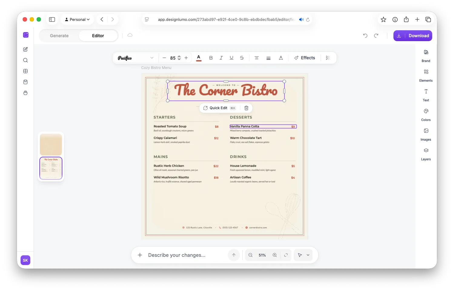Open the Brand panel
Viewport: 454px width, 291px height.
[426, 56]
